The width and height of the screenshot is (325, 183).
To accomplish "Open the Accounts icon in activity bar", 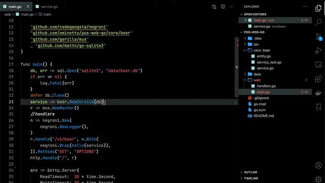I will pos(318,165).
